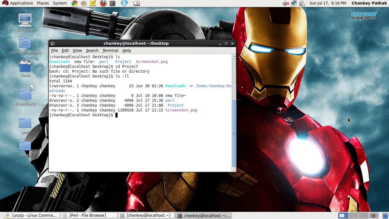The height and width of the screenshot is (219, 389).
Task: Switch to chankey@localhost:~ terminal taskbar button
Action: pos(146,216)
